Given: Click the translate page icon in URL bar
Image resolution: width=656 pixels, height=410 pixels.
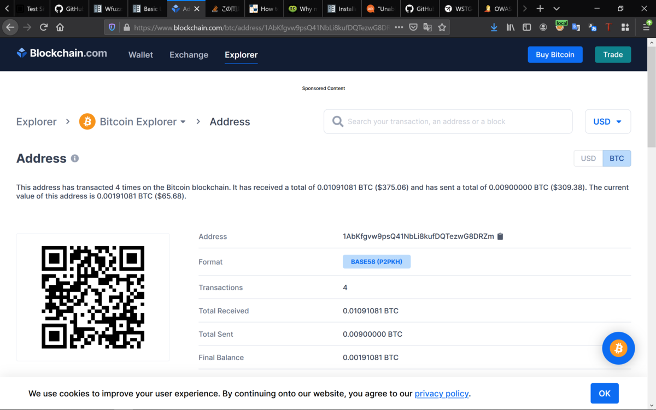Looking at the screenshot, I should point(427,27).
